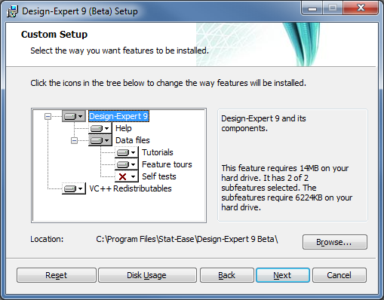Collapse the Data files tree node

pos(74,140)
